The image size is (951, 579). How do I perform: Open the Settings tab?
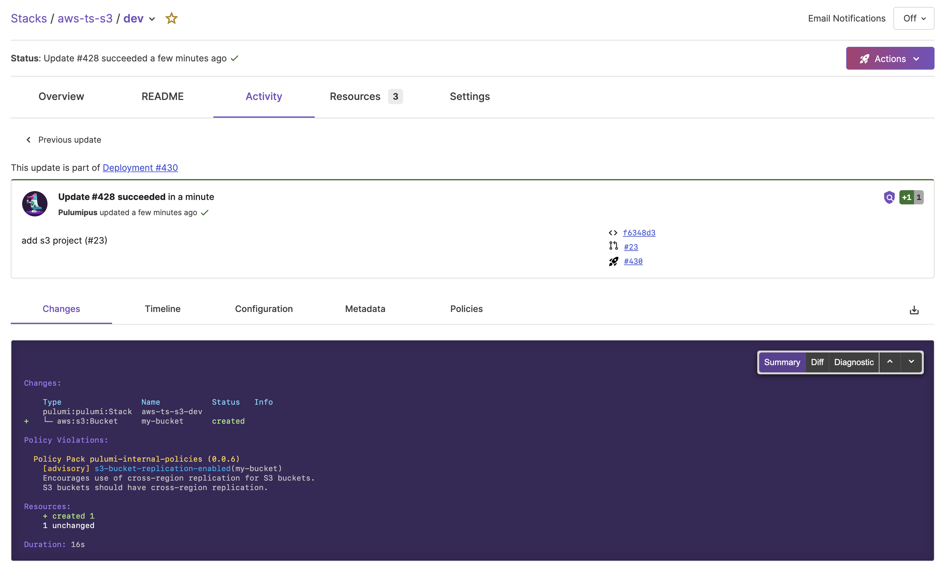(x=470, y=96)
